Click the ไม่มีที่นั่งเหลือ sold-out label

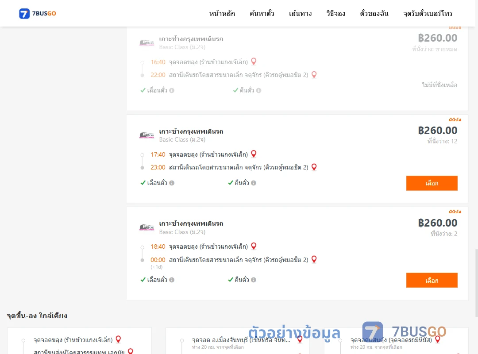point(439,85)
